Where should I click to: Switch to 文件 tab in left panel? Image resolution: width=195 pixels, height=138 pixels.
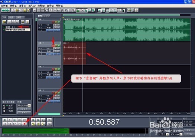pos(4,17)
